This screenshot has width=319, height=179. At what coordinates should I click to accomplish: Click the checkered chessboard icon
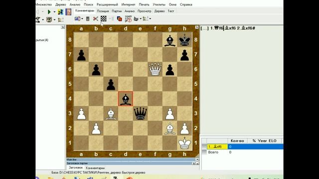point(104,19)
